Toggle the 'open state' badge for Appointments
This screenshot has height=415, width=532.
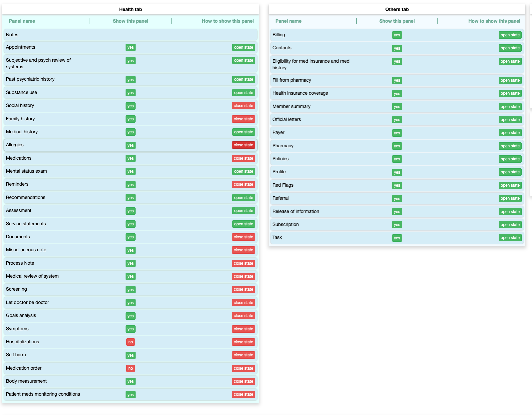tap(244, 47)
